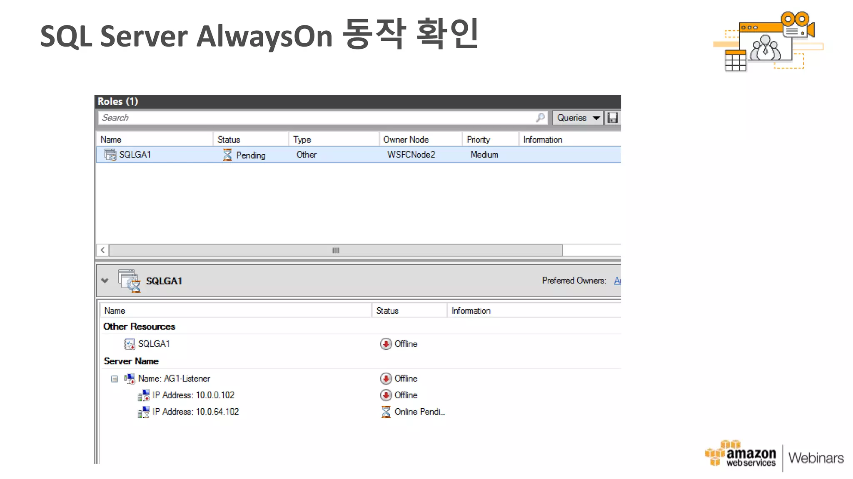Image resolution: width=853 pixels, height=479 pixels.
Task: Sort by the Type column header
Action: (334, 140)
